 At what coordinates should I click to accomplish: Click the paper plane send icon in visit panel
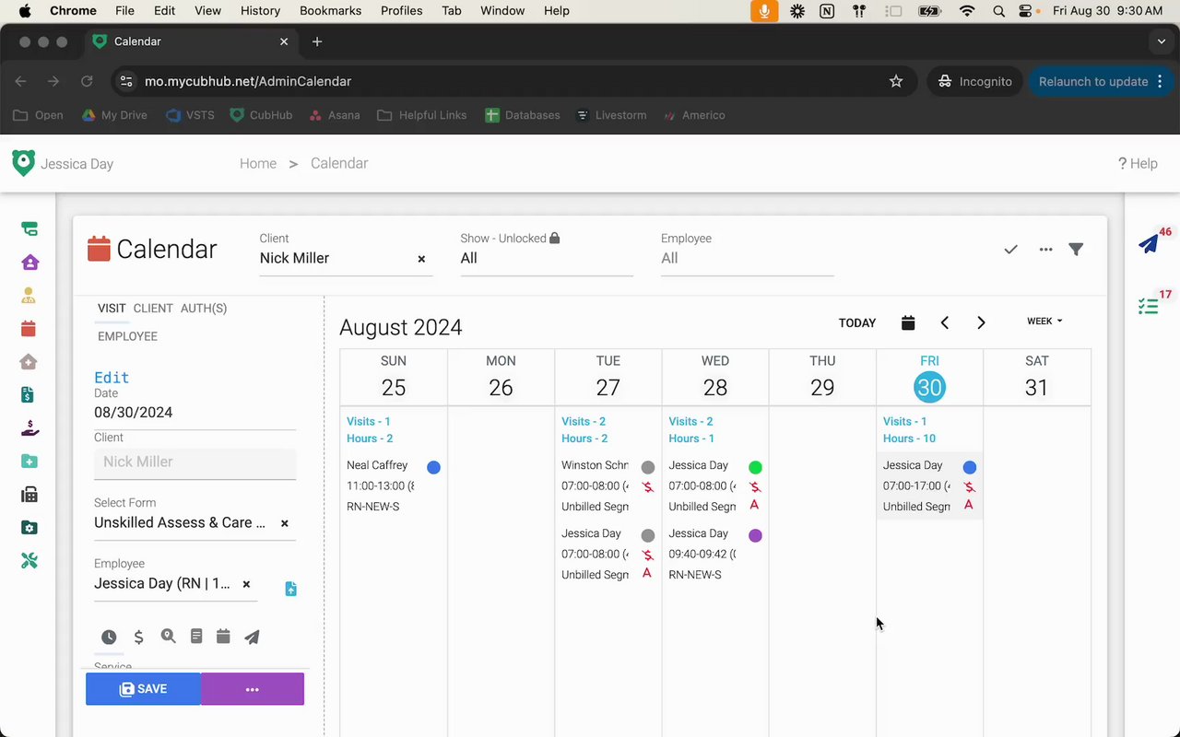(252, 637)
